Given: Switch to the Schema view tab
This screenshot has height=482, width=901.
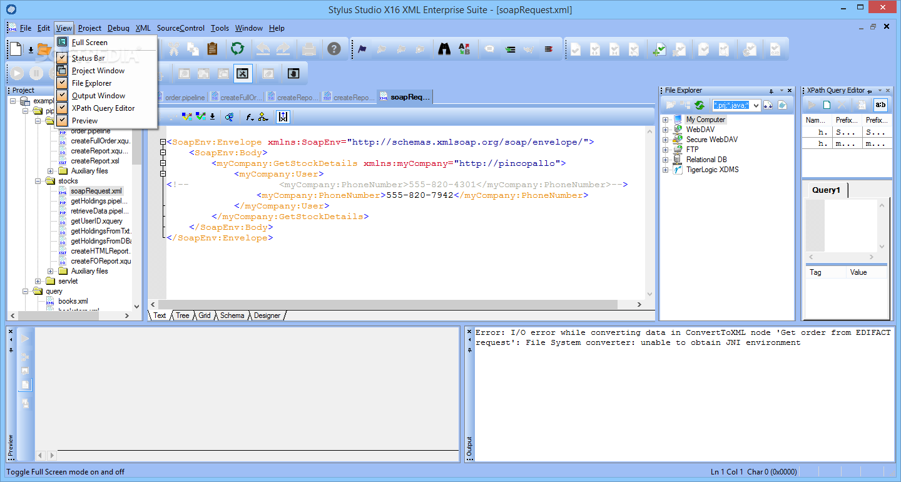Looking at the screenshot, I should point(232,315).
